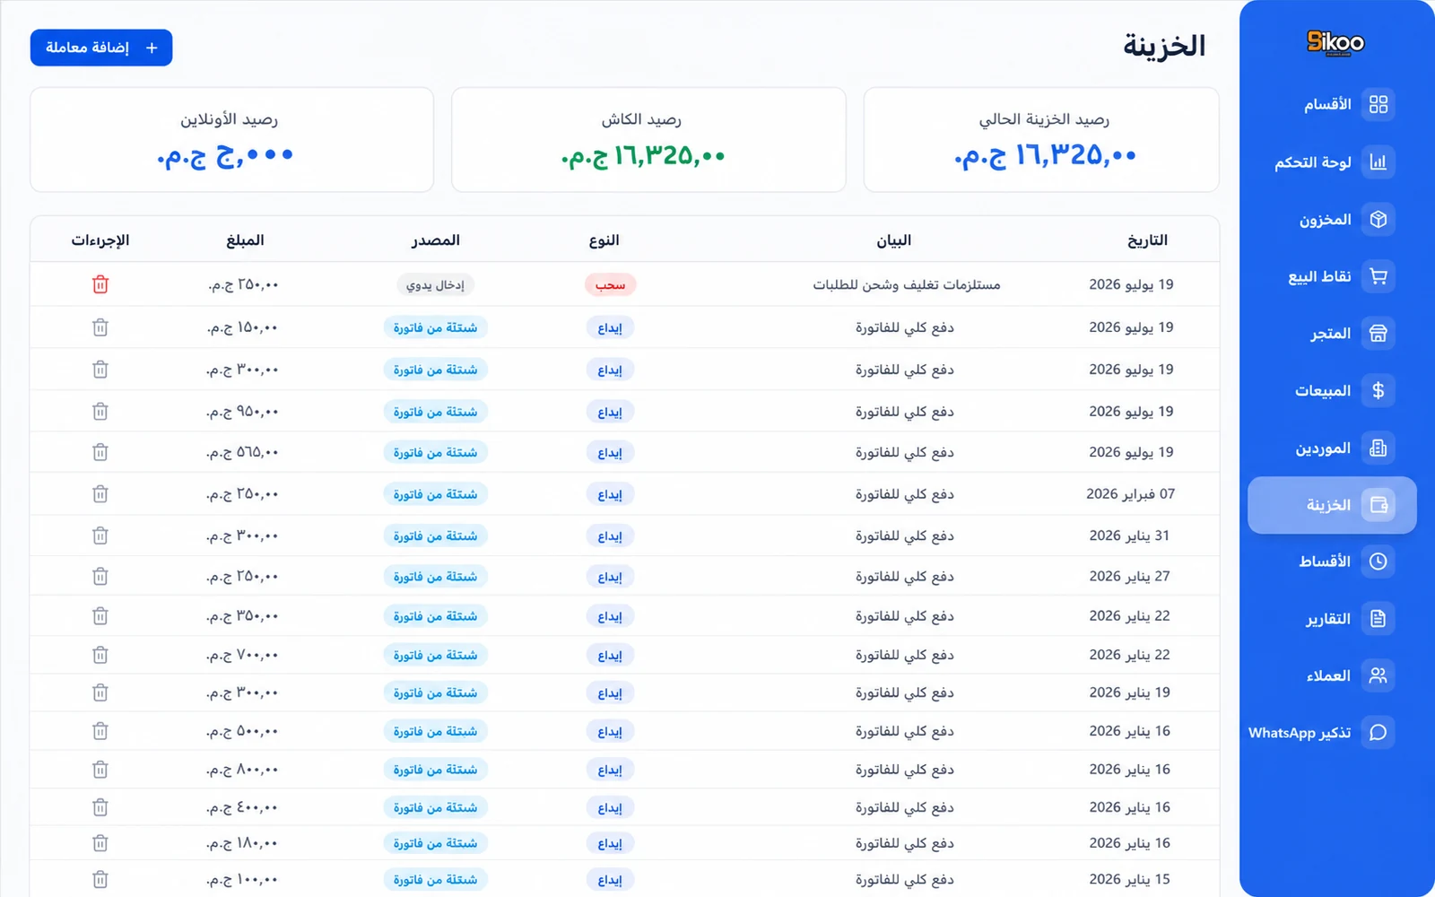Click the رصيد الأونلاين balance card
This screenshot has width=1435, height=897.
[x=231, y=140]
